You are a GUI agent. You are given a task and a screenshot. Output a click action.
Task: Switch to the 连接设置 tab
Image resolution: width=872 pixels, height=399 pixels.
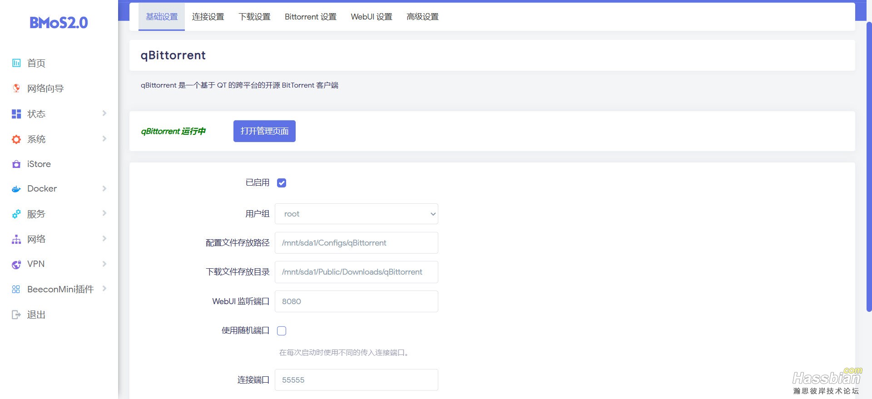[208, 17]
